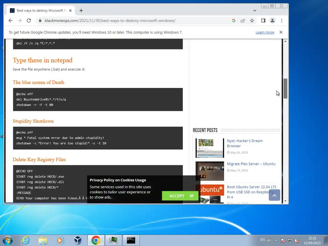Open a new browser tab

(81, 11)
